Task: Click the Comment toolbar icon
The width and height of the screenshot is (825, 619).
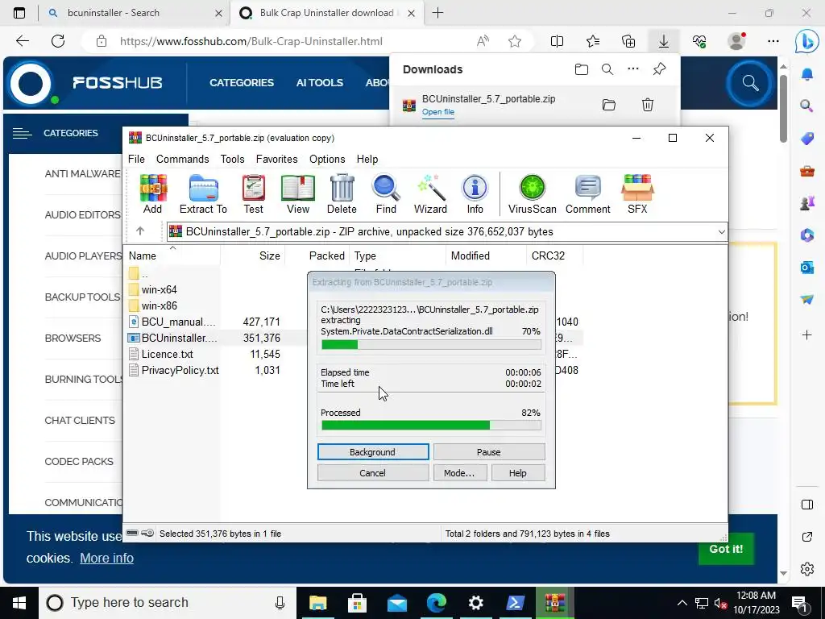Action: coord(587,193)
